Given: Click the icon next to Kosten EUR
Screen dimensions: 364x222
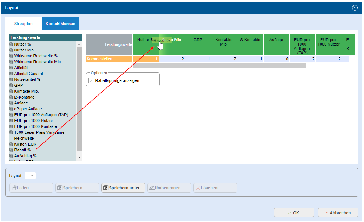Looking at the screenshot, I should click(x=11, y=144).
